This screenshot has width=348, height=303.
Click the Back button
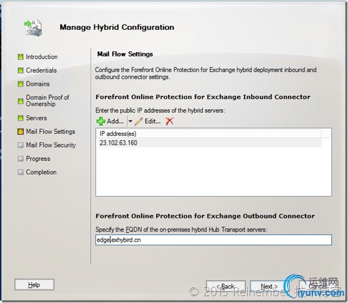226,287
